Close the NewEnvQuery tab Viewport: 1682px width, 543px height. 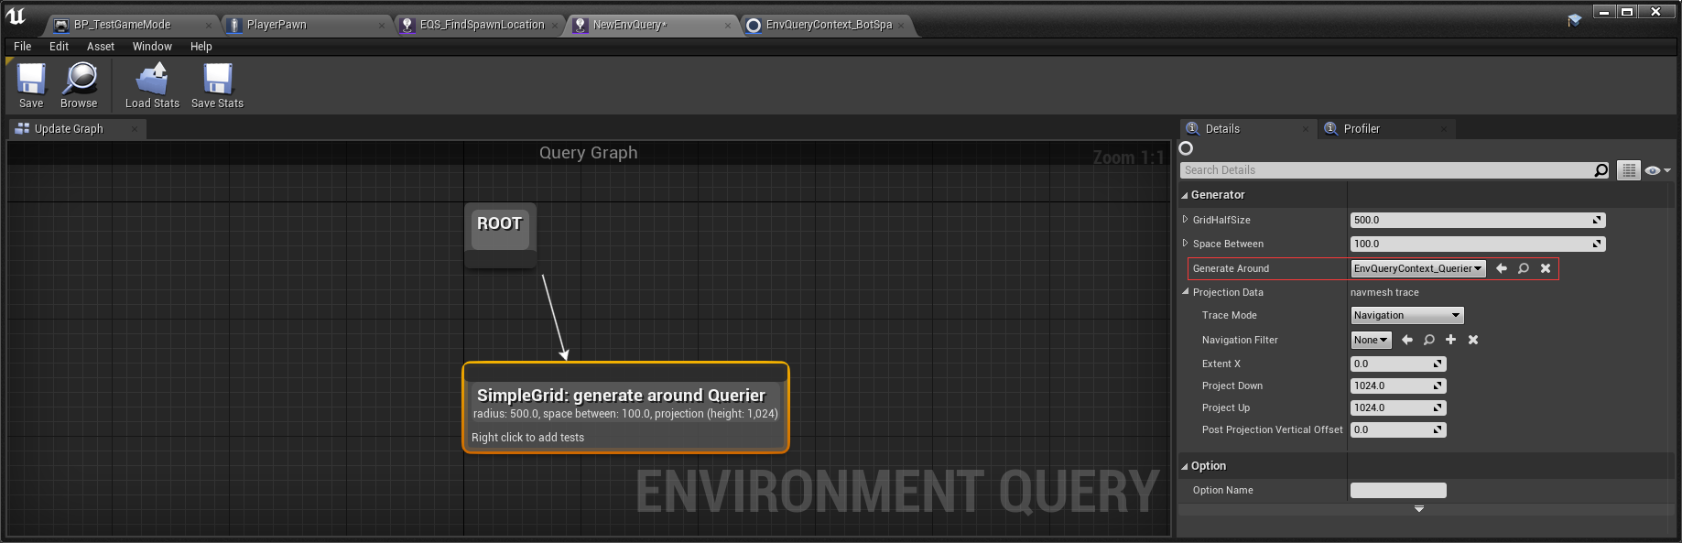(728, 26)
